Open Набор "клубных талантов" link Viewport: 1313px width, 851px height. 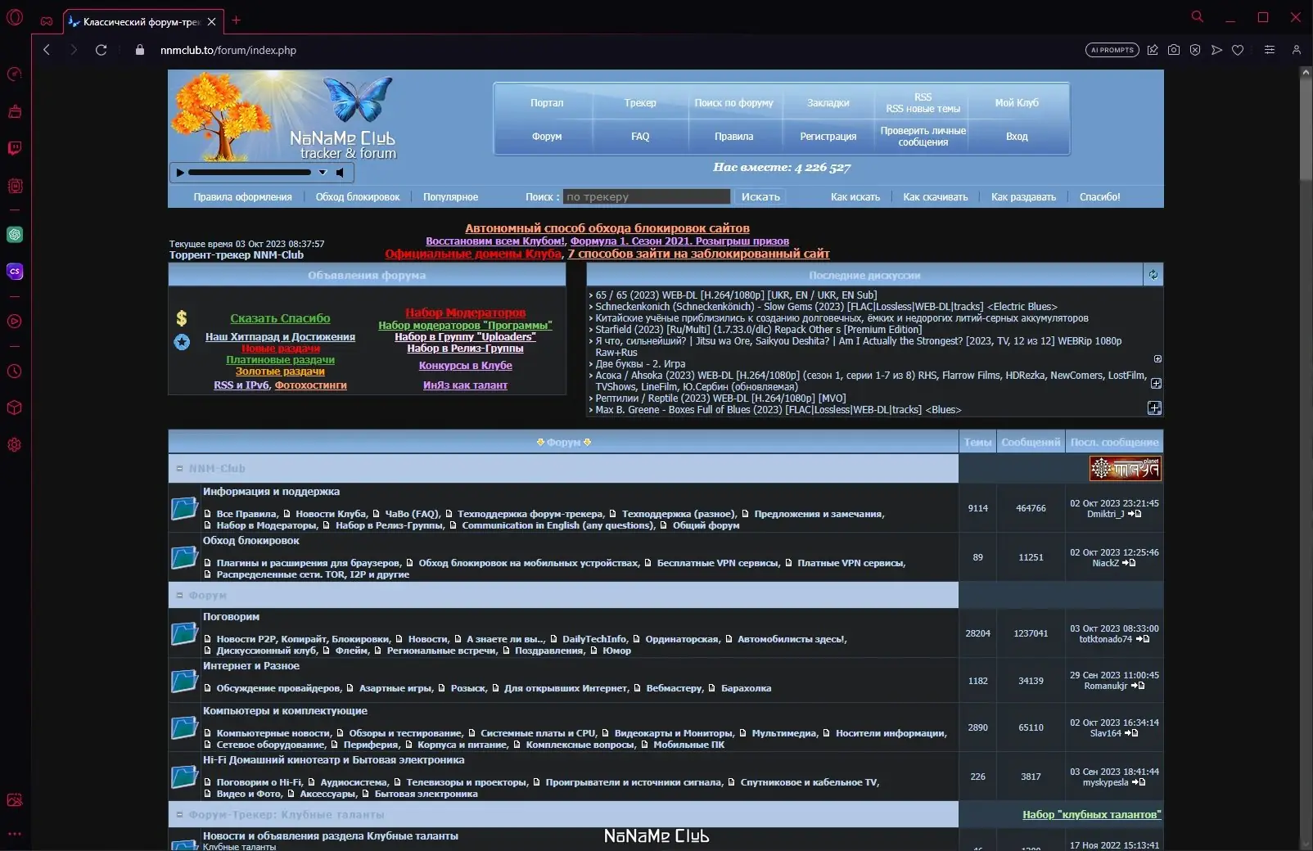click(x=1092, y=815)
